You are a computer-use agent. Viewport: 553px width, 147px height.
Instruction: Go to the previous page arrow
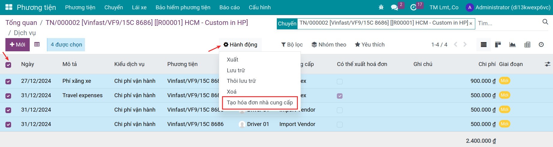click(456, 44)
